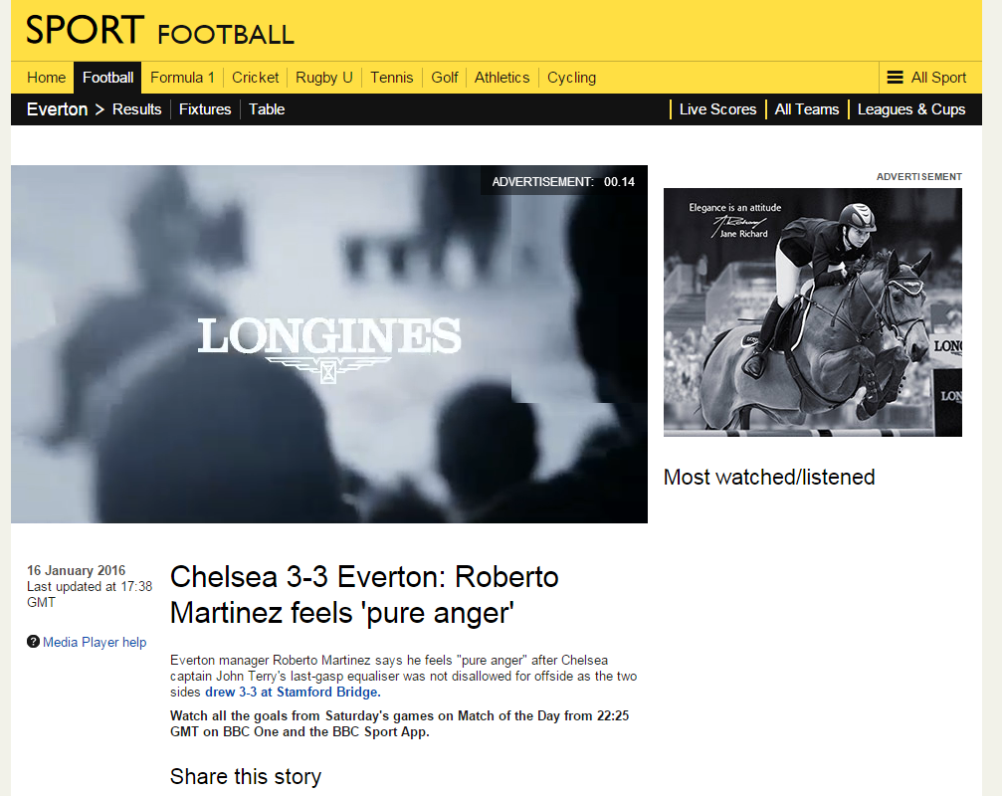
Task: Open the Cricket section
Action: point(255,78)
